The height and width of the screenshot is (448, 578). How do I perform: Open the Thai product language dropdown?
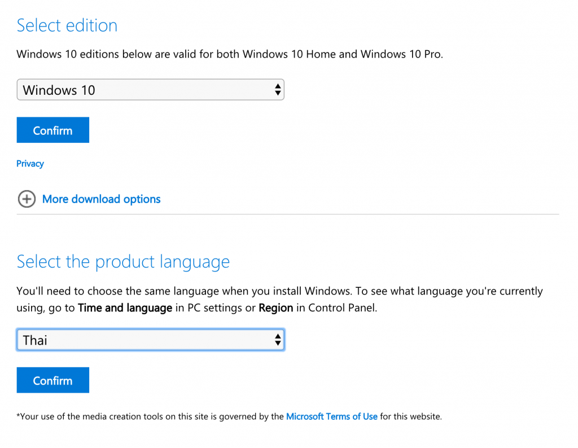coord(150,340)
